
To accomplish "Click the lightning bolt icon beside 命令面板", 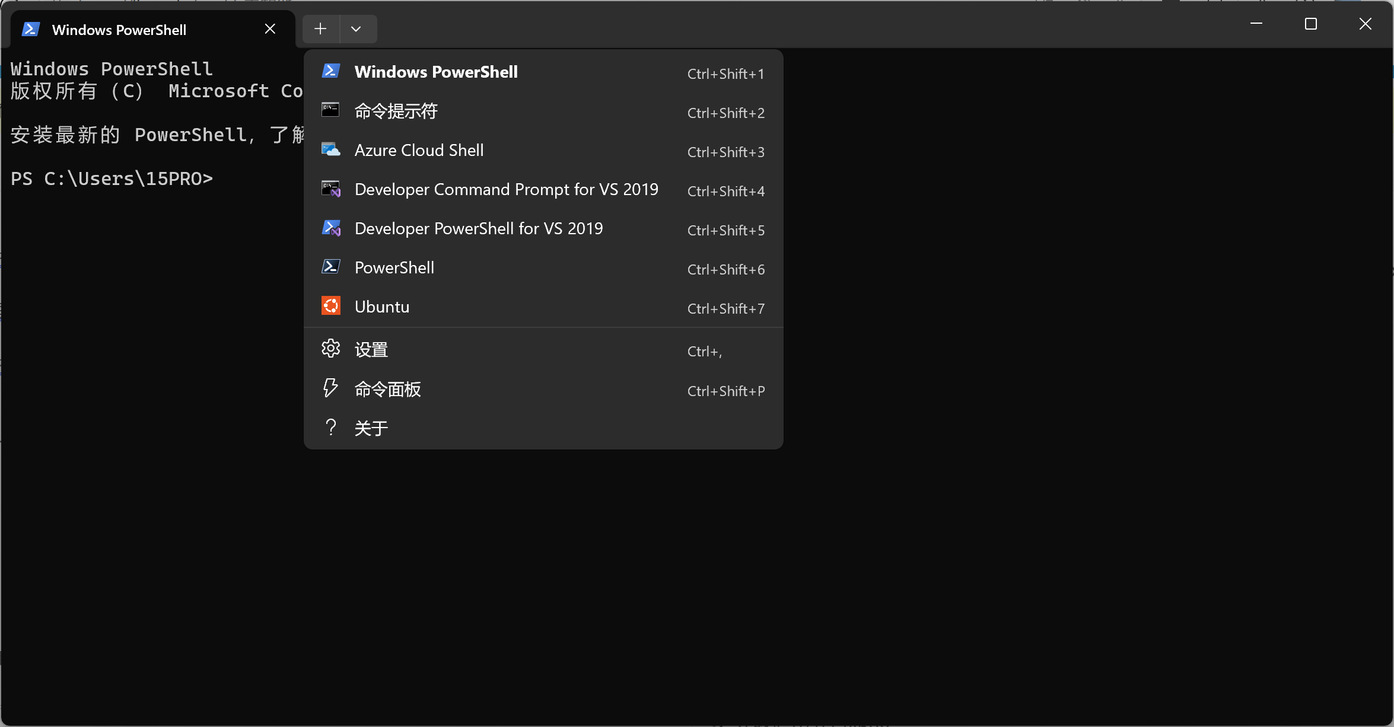I will [x=330, y=388].
